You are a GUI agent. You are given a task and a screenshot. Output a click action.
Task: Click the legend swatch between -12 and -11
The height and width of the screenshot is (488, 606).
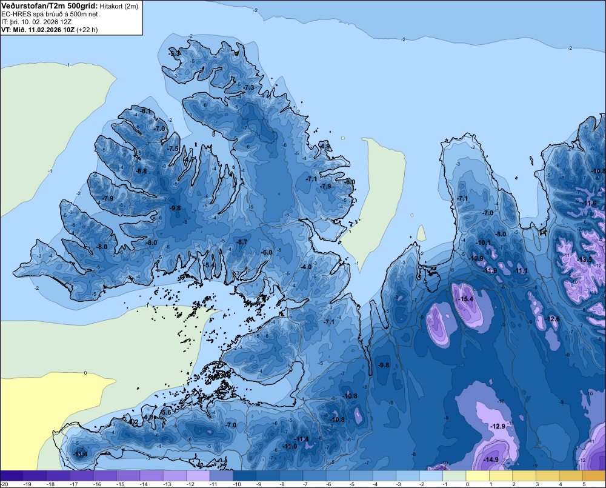198,476
